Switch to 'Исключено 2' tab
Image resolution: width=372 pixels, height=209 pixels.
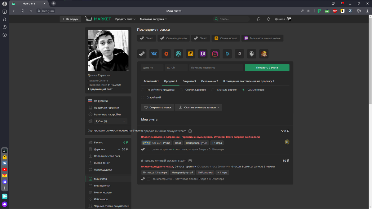click(x=210, y=81)
